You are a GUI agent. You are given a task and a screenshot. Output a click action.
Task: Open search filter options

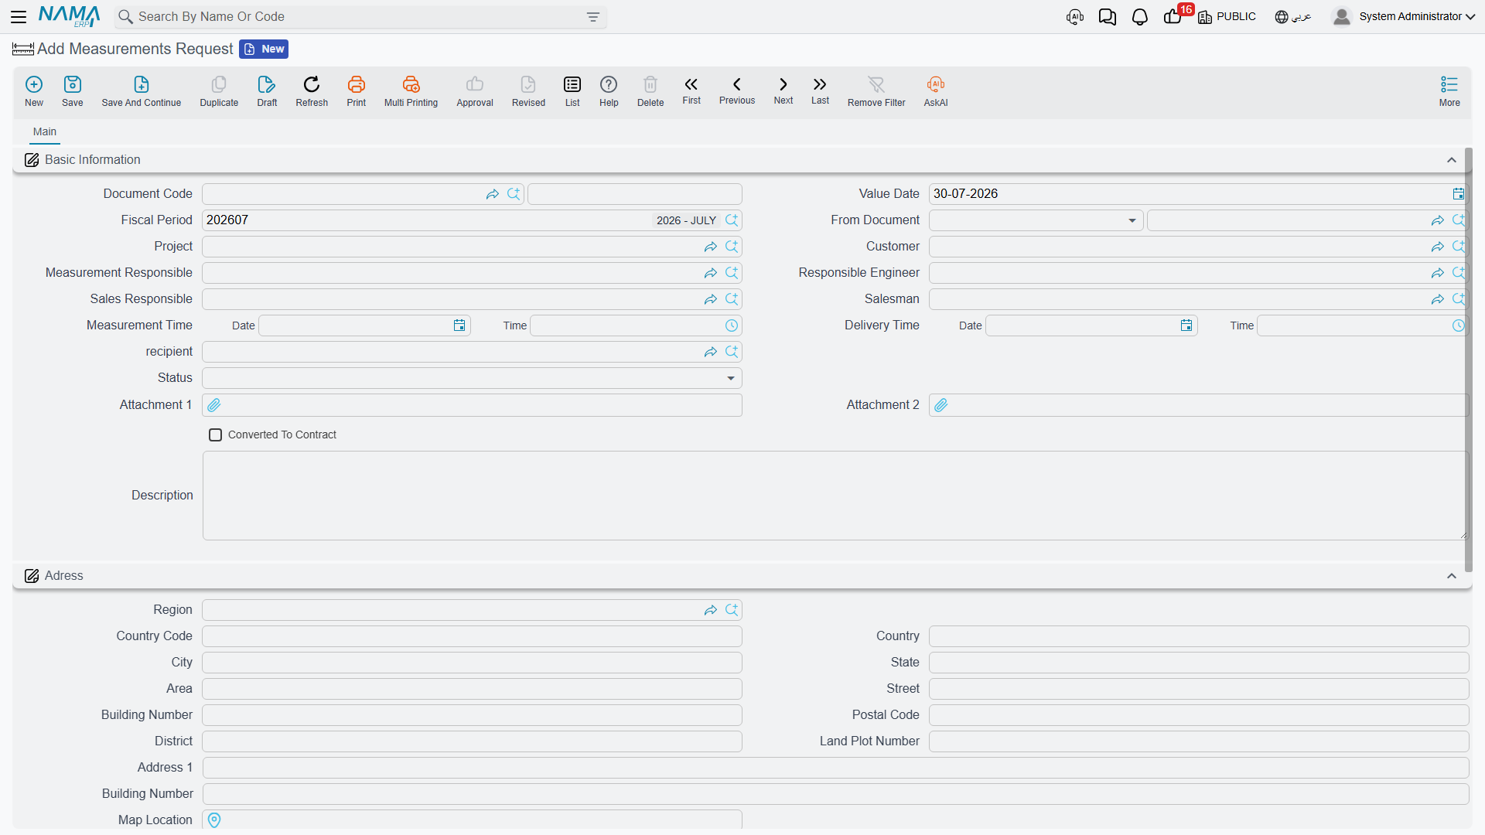click(593, 17)
